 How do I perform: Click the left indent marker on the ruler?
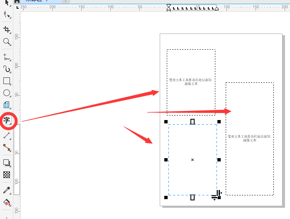[x=168, y=8]
